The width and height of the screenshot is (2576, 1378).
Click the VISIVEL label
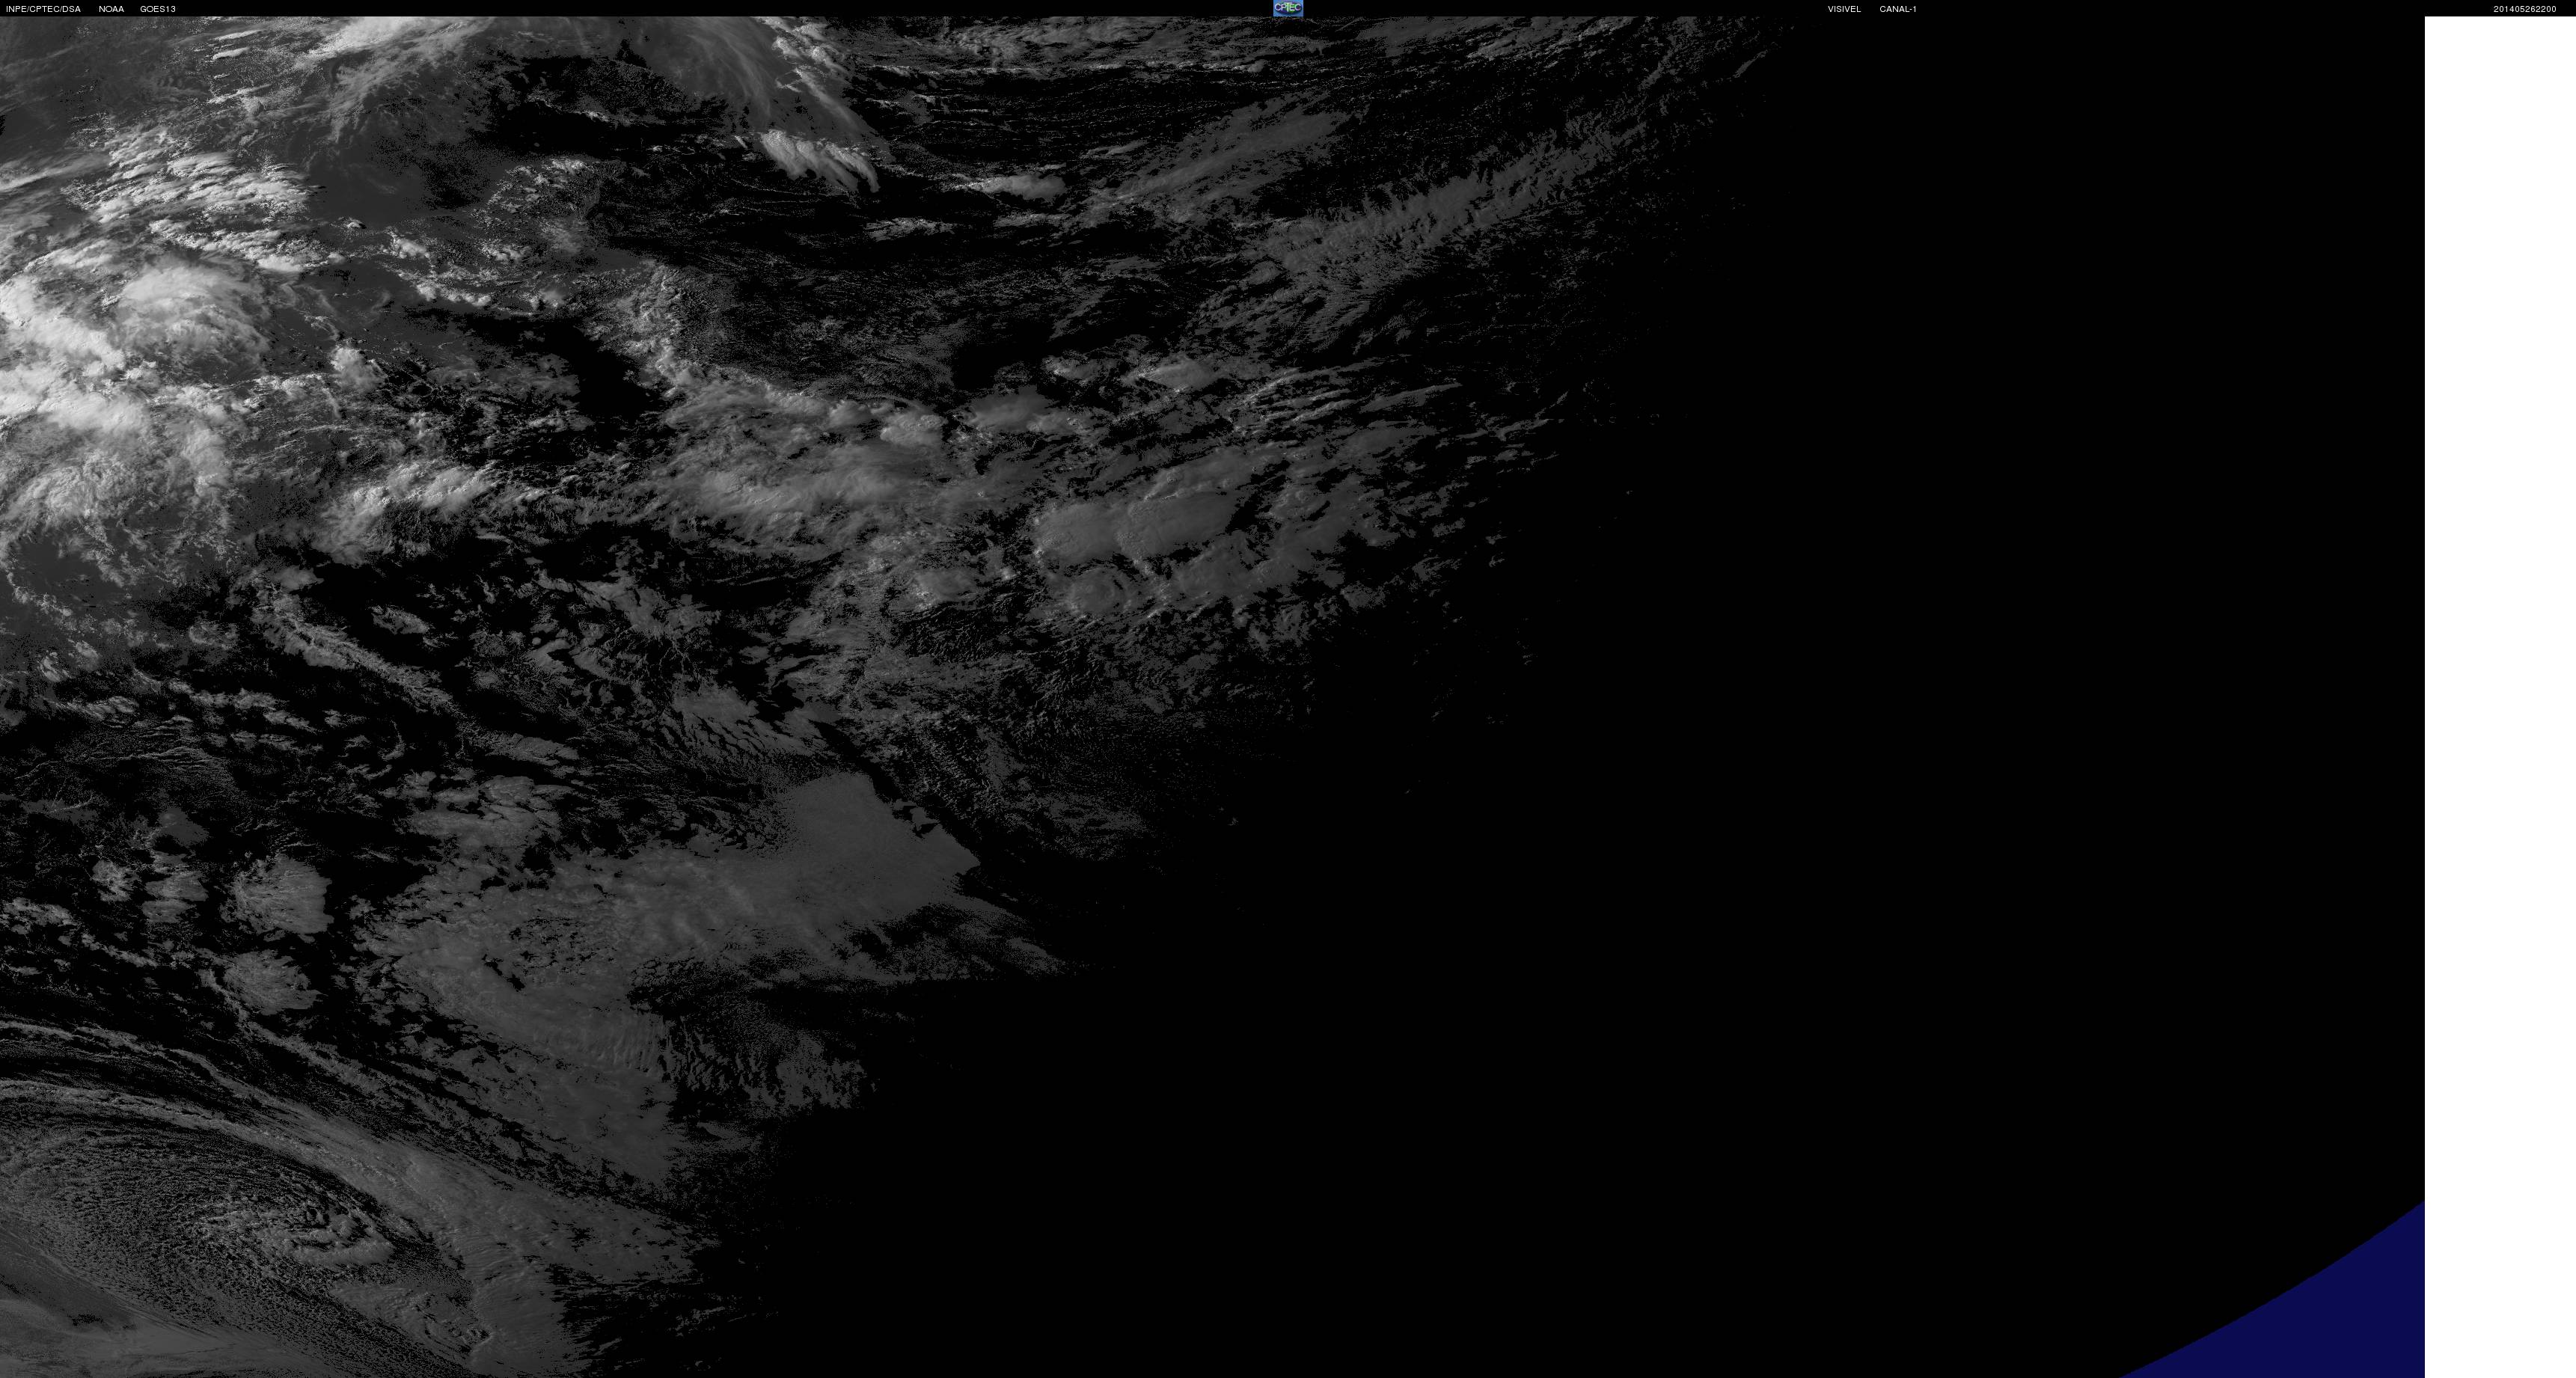(1844, 9)
